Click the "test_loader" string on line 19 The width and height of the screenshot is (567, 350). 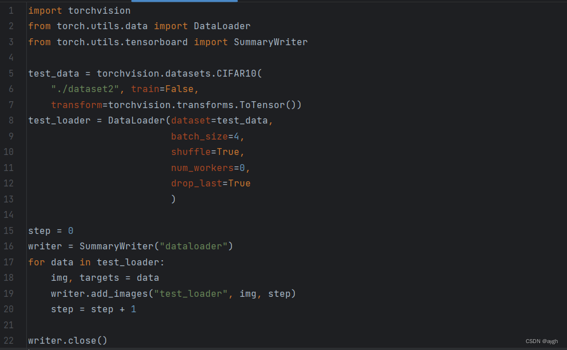(x=191, y=293)
